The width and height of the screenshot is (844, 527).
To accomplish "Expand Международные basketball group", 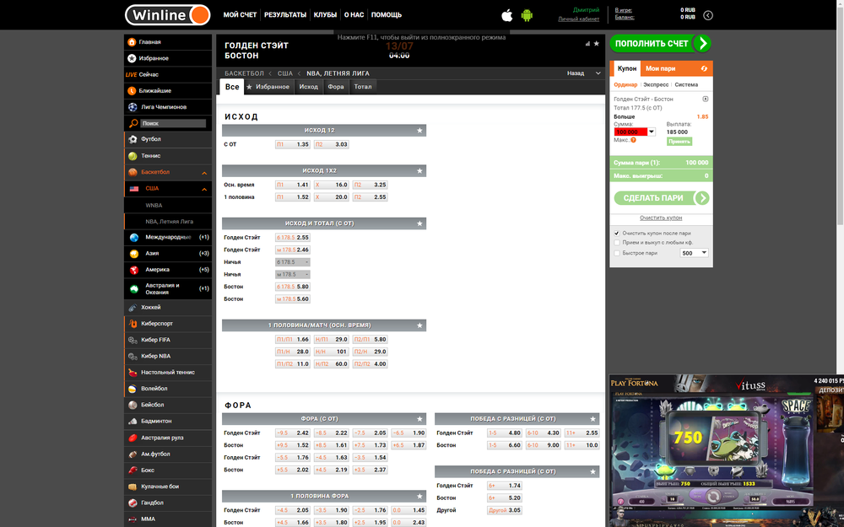I will 168,237.
